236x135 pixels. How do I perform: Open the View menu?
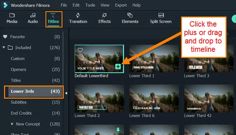tap(105, 5)
